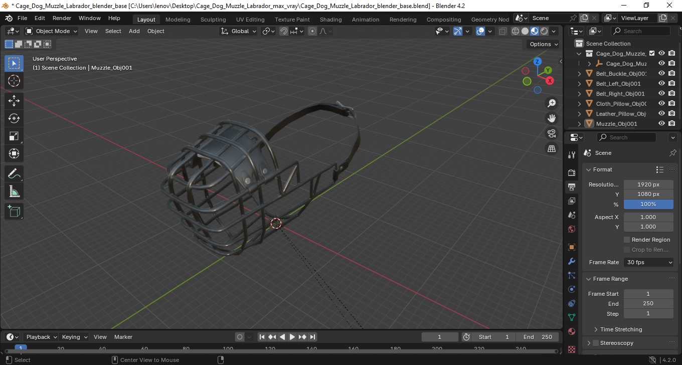Toggle show gizmo button
The height and width of the screenshot is (365, 682).
pyautogui.click(x=458, y=31)
